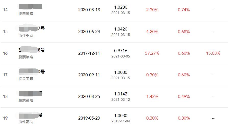Viewport: 228px width, 129px height.
Task: Click the 15.03% annualized return
Action: 213,53
